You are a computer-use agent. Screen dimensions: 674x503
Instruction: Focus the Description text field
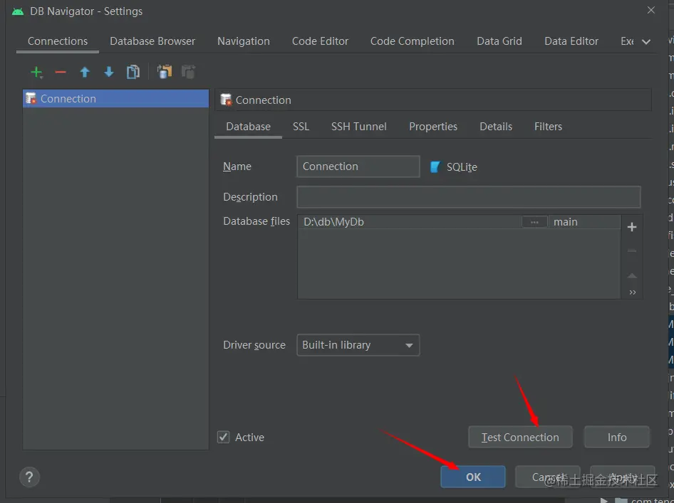click(469, 197)
